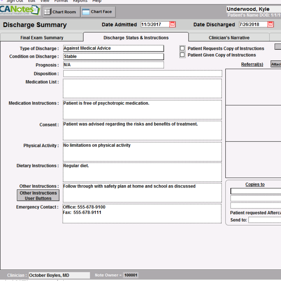The width and height of the screenshot is (281, 281).
Task: Check Patient Requests Copy of Instructions
Action: (x=182, y=48)
